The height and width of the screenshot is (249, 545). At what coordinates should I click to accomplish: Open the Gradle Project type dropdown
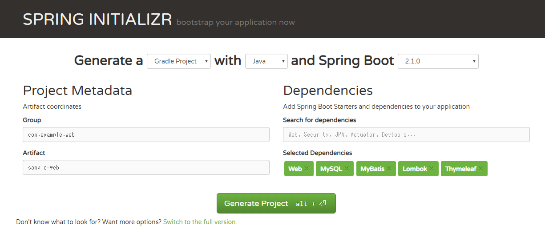pos(179,61)
